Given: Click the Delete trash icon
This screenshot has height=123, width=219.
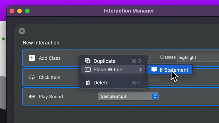Looking at the screenshot, I should tap(88, 83).
